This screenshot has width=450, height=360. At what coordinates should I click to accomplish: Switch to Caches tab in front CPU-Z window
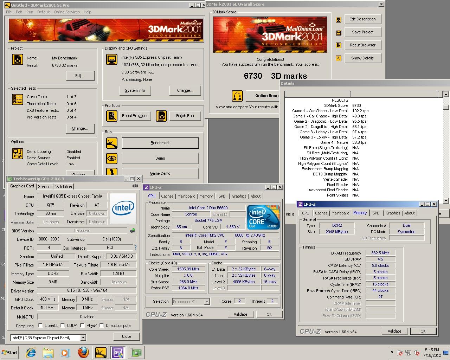click(x=321, y=213)
